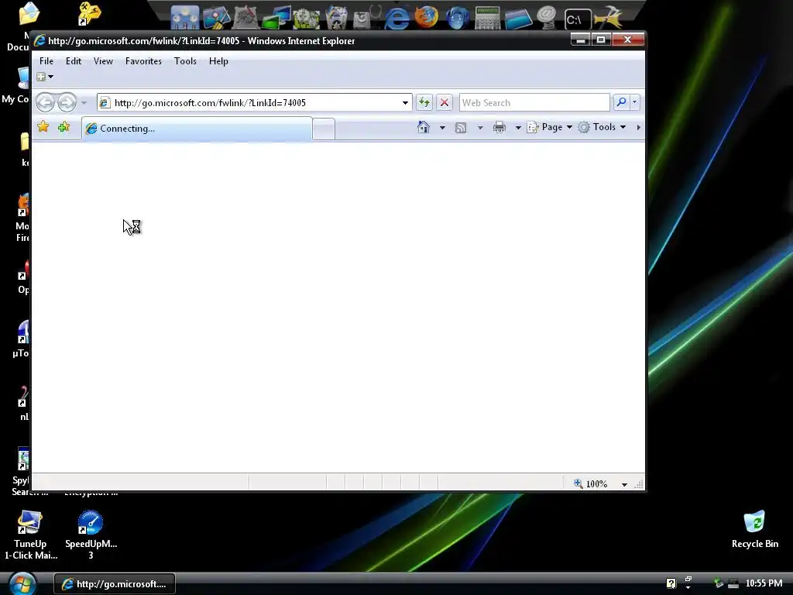The height and width of the screenshot is (595, 793).
Task: Open the C:\ command prompt dock icon
Action: click(577, 19)
